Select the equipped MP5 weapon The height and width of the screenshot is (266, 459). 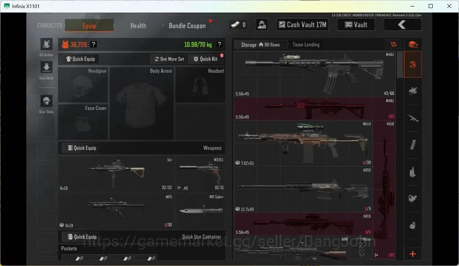pyautogui.click(x=117, y=211)
